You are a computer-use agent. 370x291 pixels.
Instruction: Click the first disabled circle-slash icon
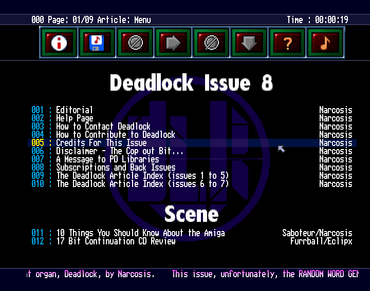tap(135, 43)
